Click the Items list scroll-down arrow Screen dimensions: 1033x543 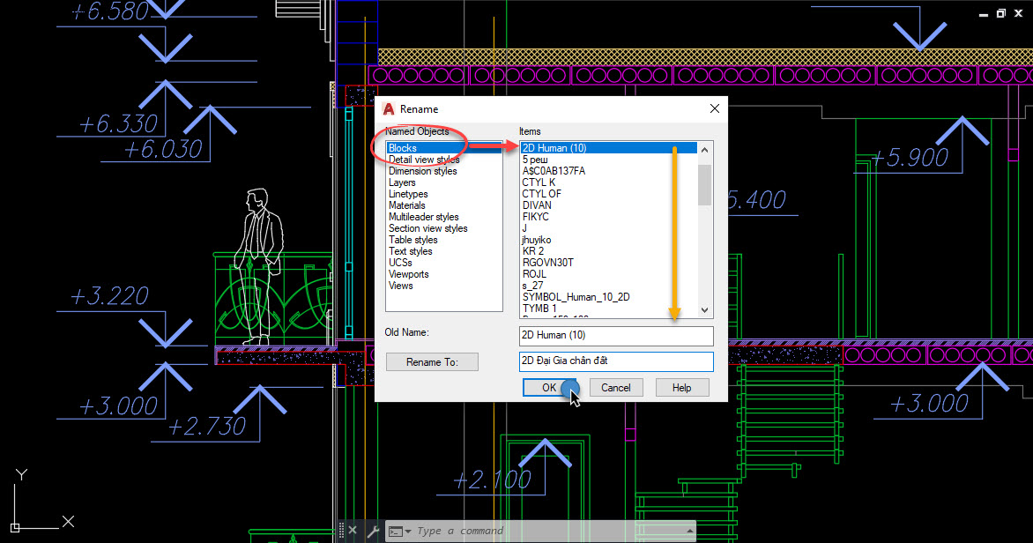click(702, 309)
